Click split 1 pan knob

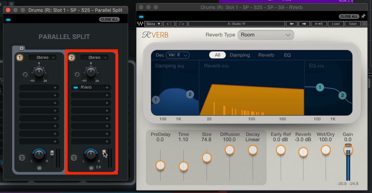pyautogui.click(x=39, y=155)
